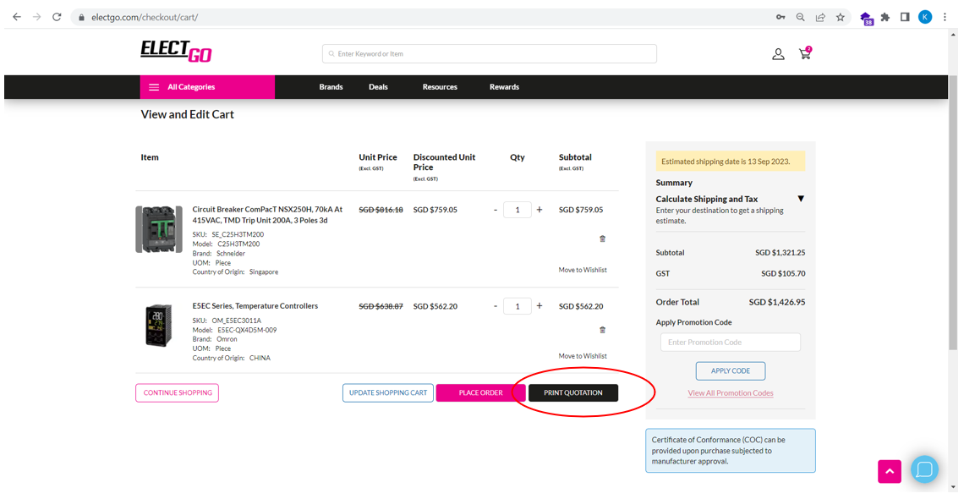Screen dimensions: 964x499
Task: Click Update Shopping Cart button
Action: pyautogui.click(x=388, y=392)
